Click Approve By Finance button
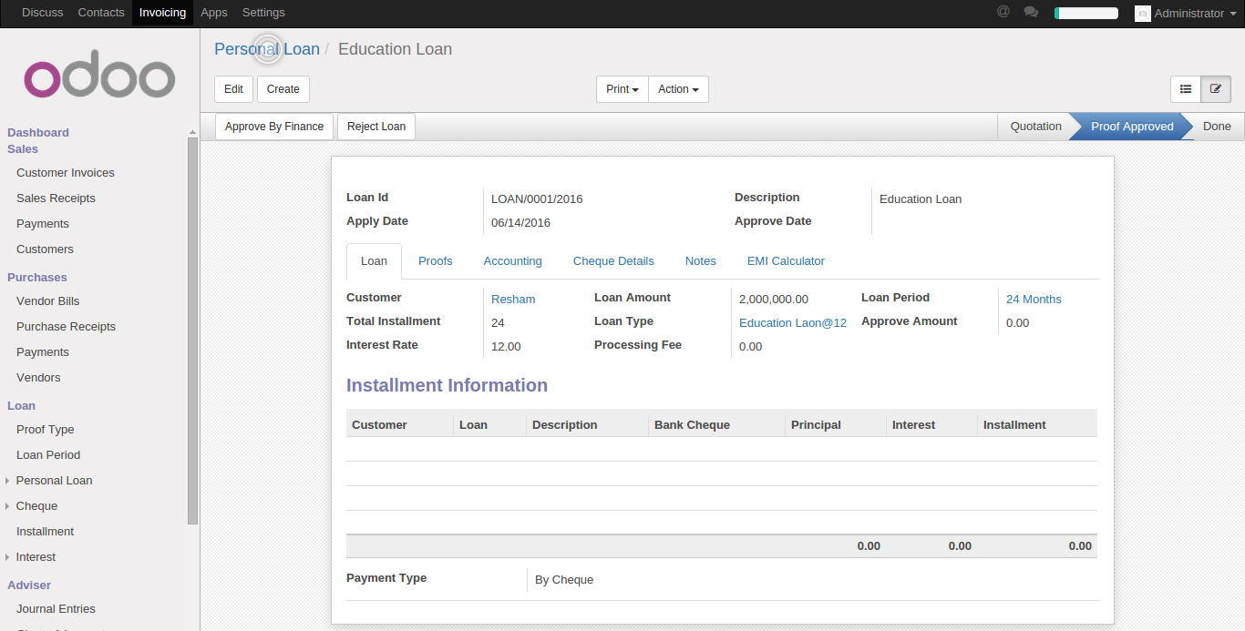The height and width of the screenshot is (631, 1245). point(274,127)
